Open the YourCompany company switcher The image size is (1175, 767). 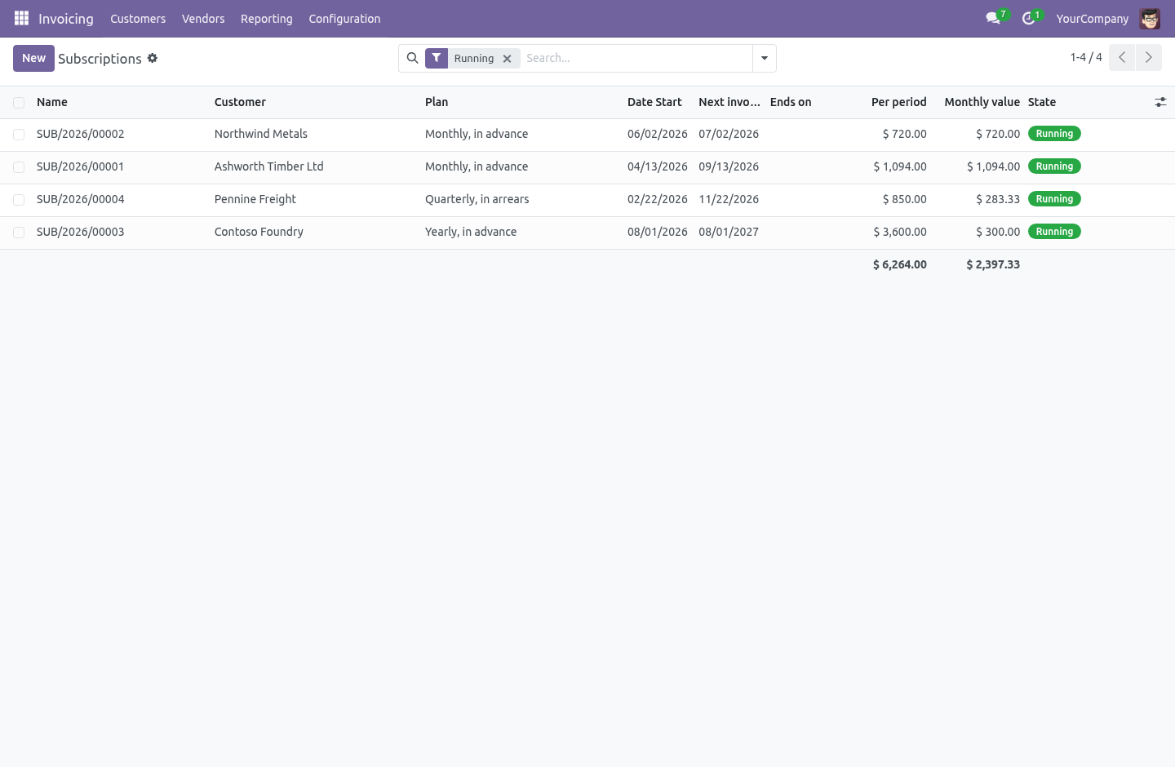tap(1092, 18)
